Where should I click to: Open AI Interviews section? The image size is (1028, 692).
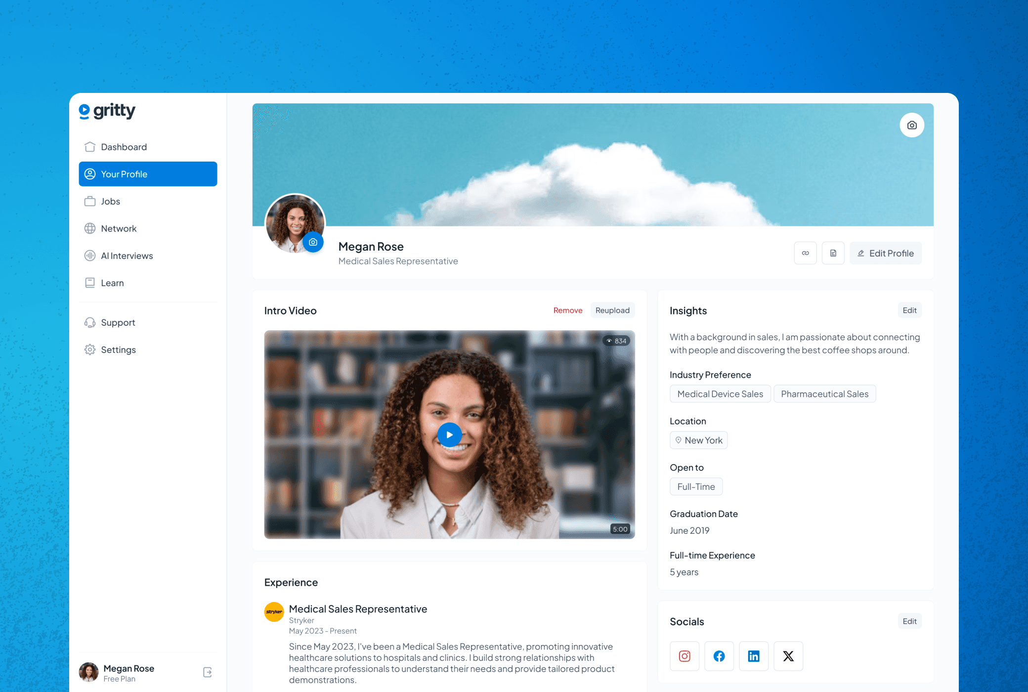click(x=127, y=256)
